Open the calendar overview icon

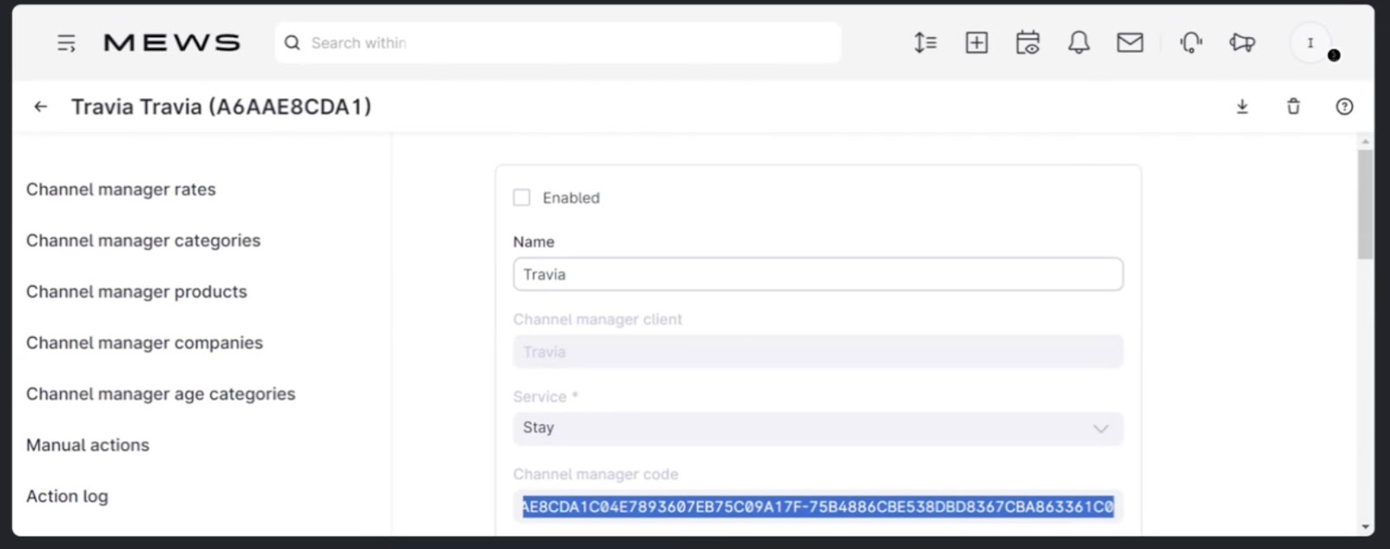pyautogui.click(x=1028, y=43)
